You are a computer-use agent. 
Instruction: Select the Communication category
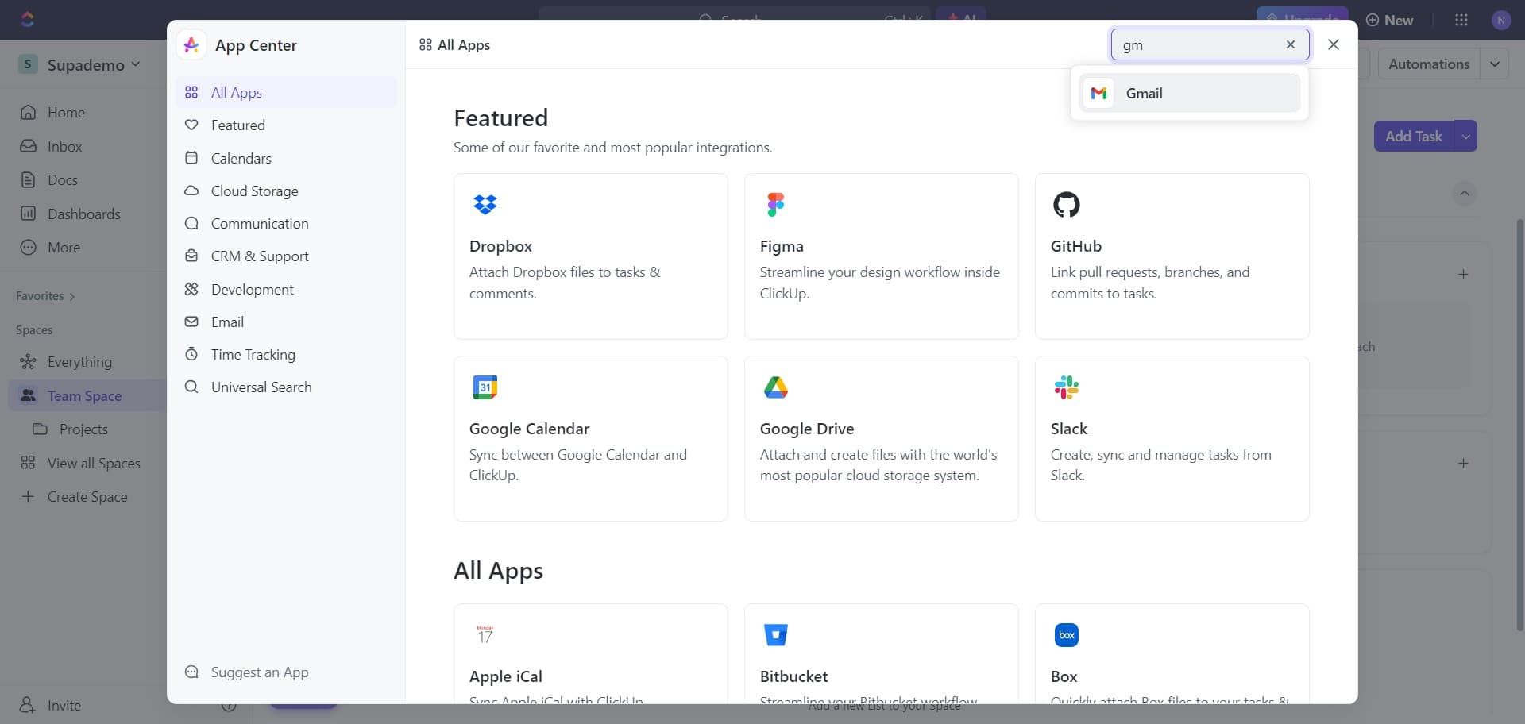click(260, 223)
